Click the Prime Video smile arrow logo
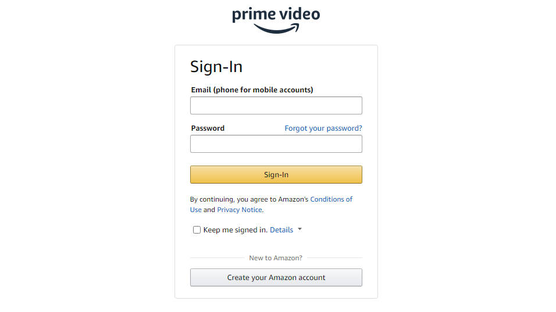Image resolution: width=556 pixels, height=312 pixels. (276, 28)
